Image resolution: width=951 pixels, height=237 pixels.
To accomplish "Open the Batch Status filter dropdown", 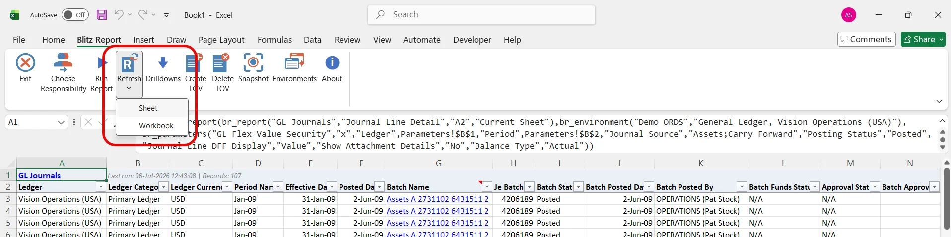I will tap(578, 187).
